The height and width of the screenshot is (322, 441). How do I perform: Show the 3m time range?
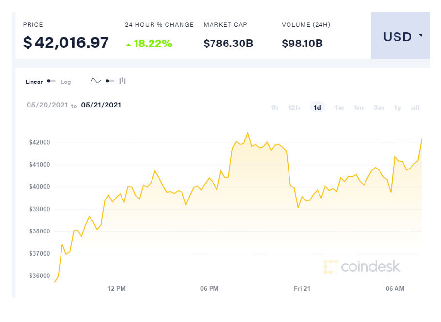point(379,107)
